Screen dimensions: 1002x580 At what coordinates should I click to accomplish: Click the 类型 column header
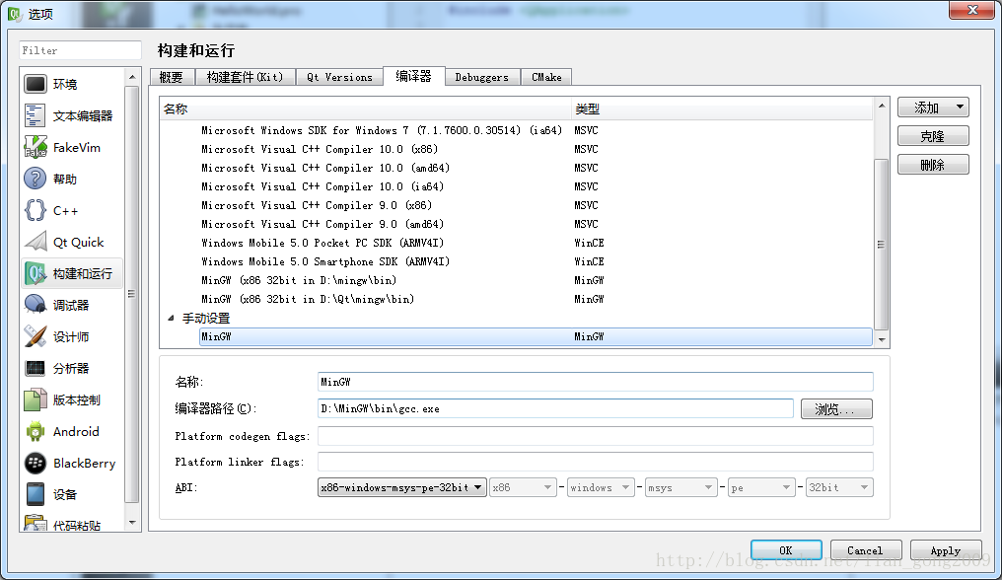point(722,109)
